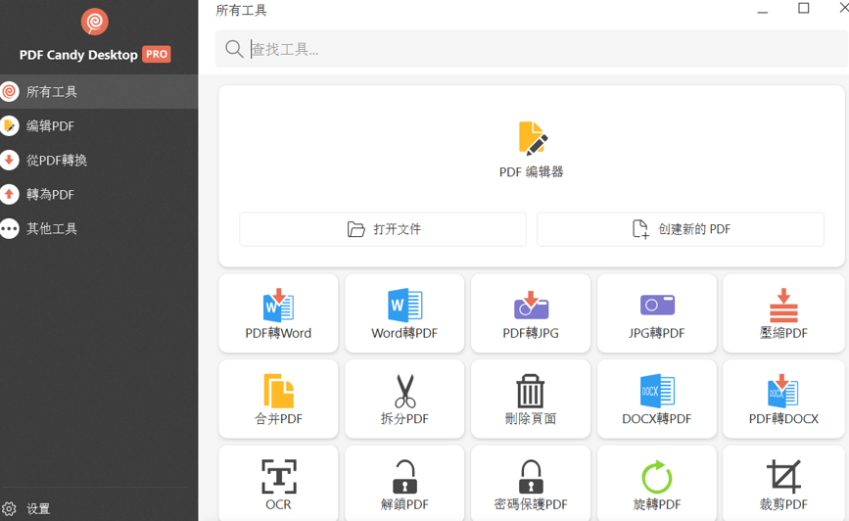The image size is (849, 521).
Task: Click the search magnifier icon
Action: 234,49
